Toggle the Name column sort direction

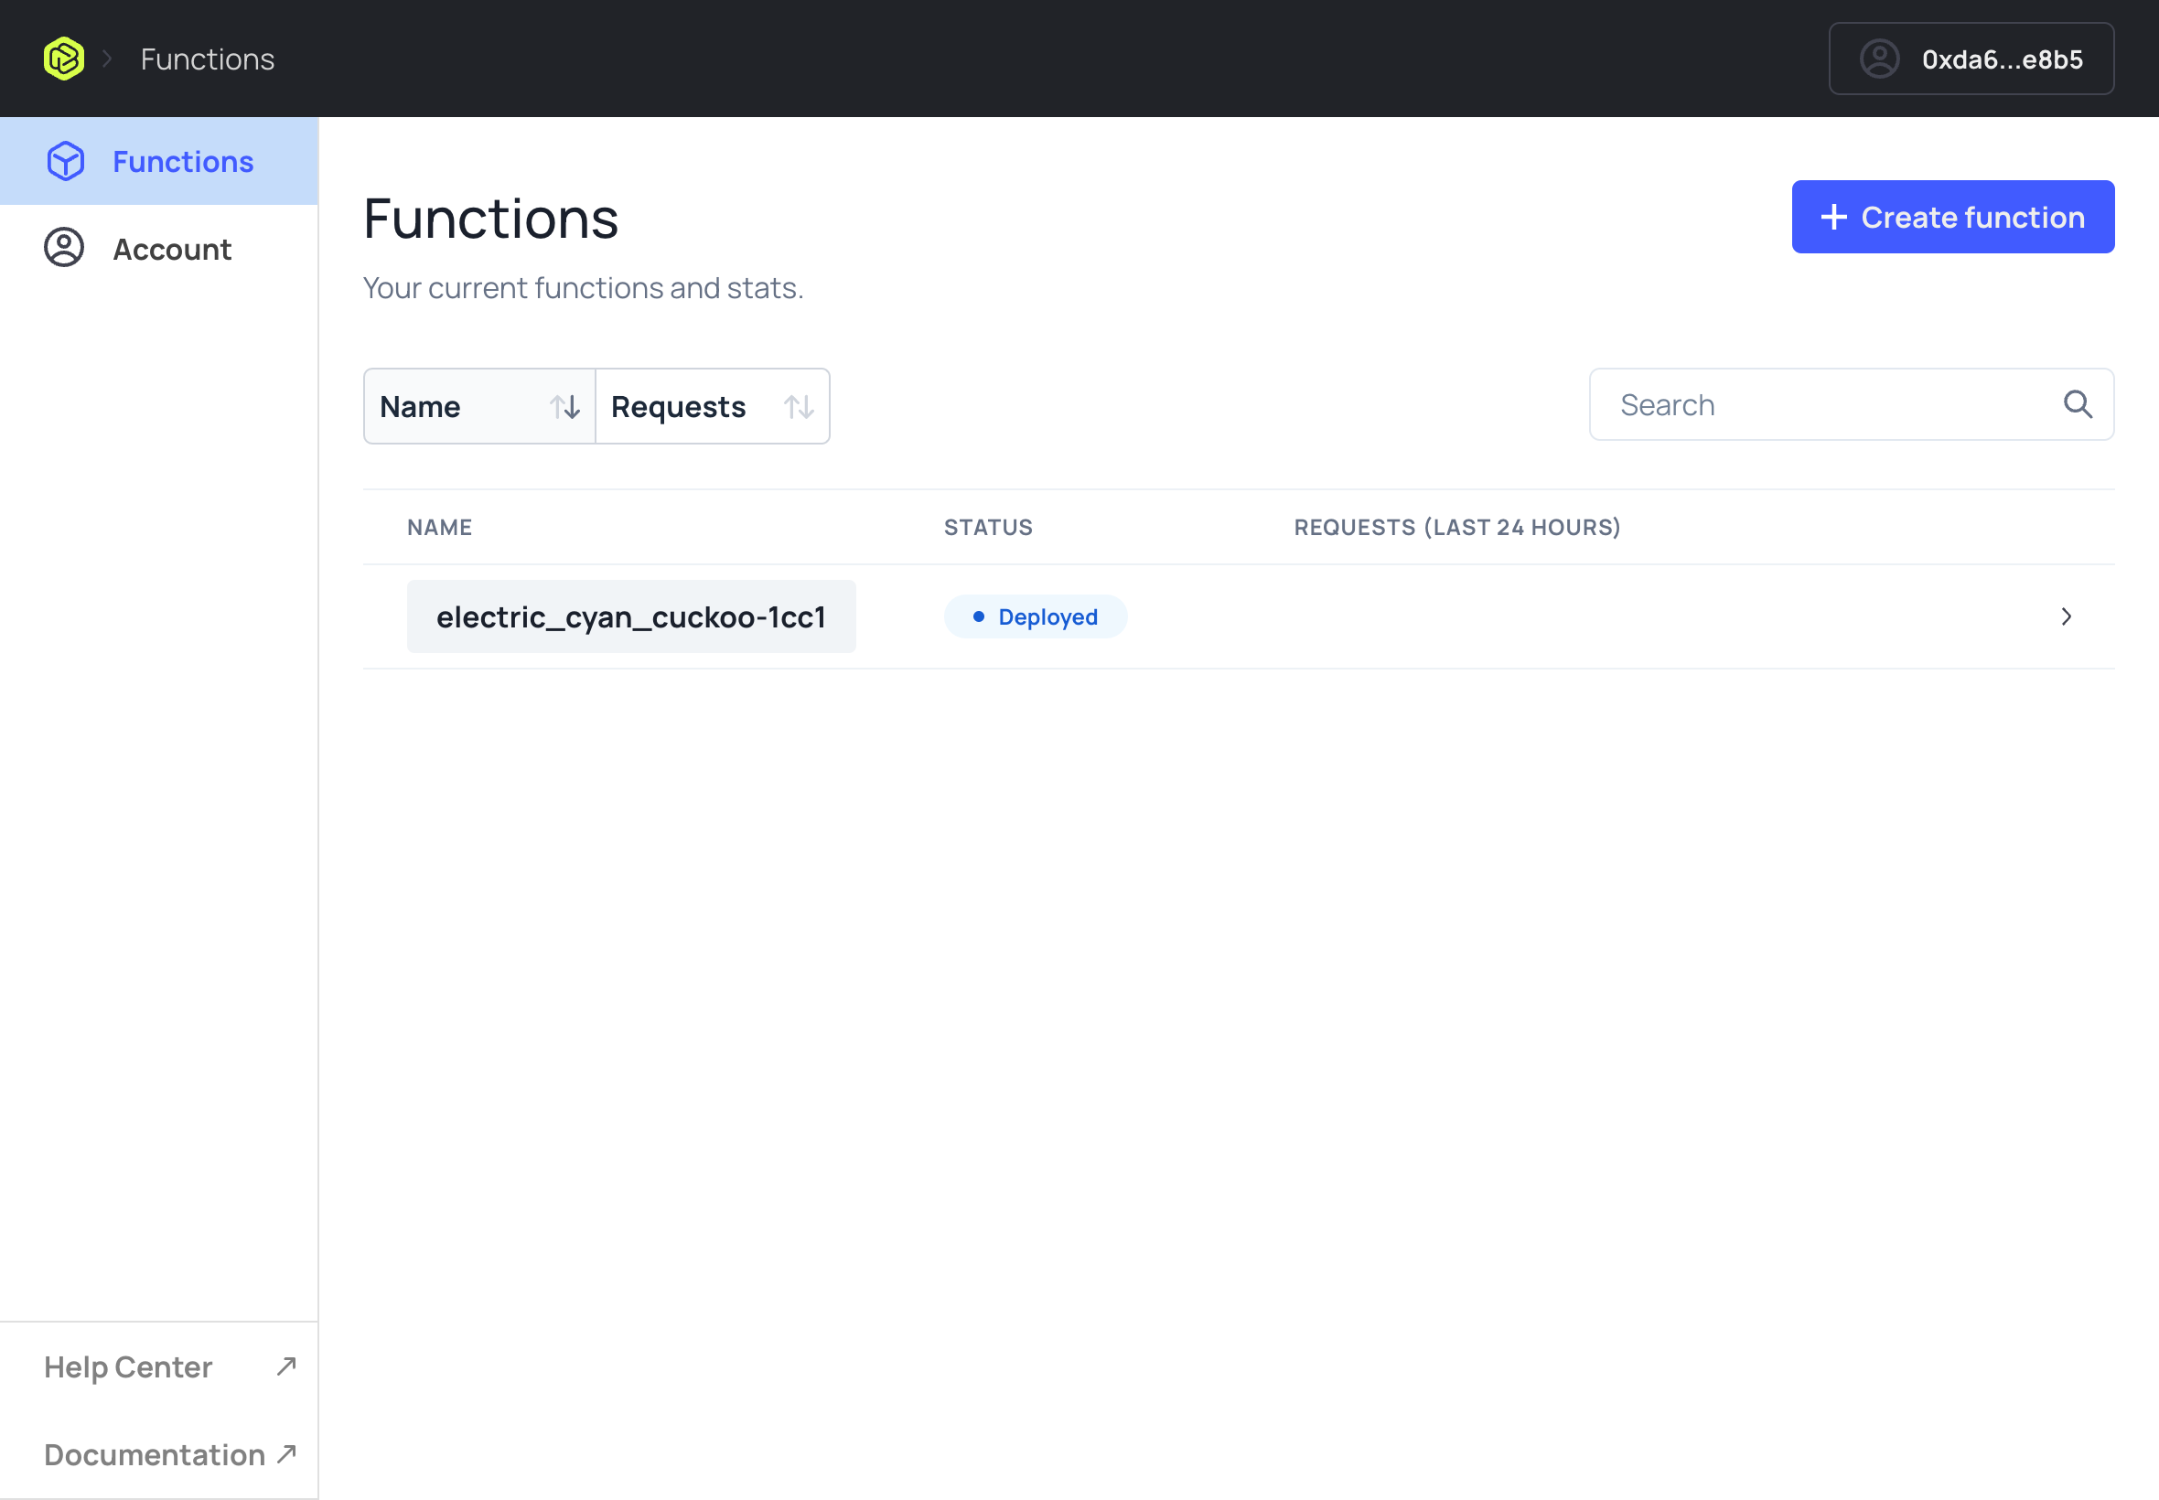click(566, 406)
